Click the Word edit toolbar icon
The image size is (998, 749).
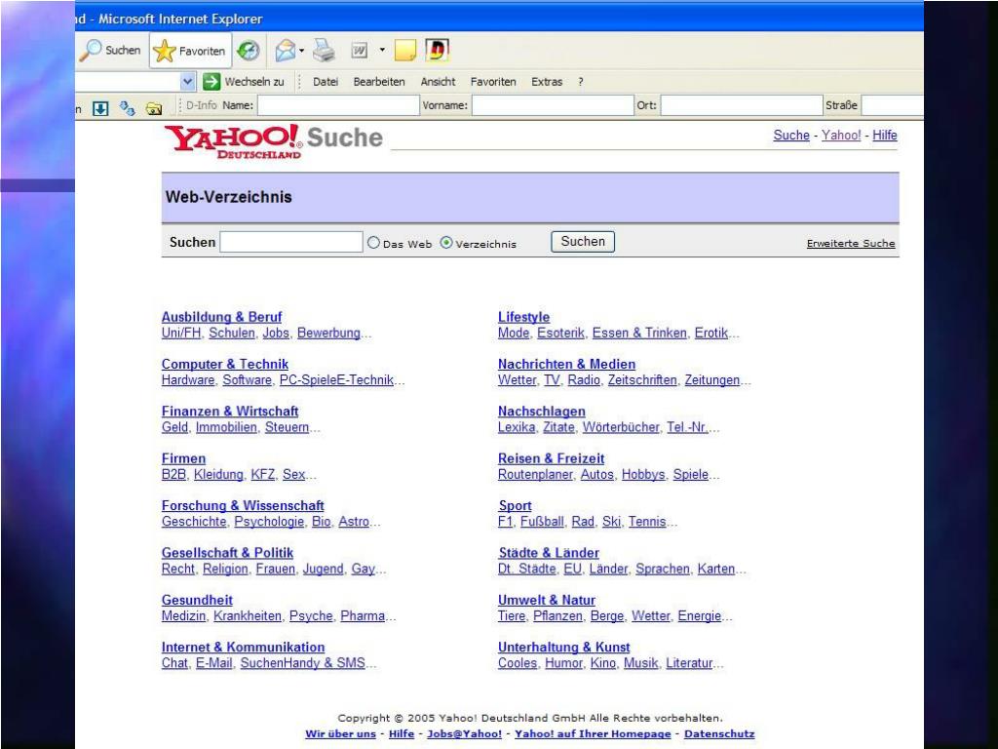(360, 51)
